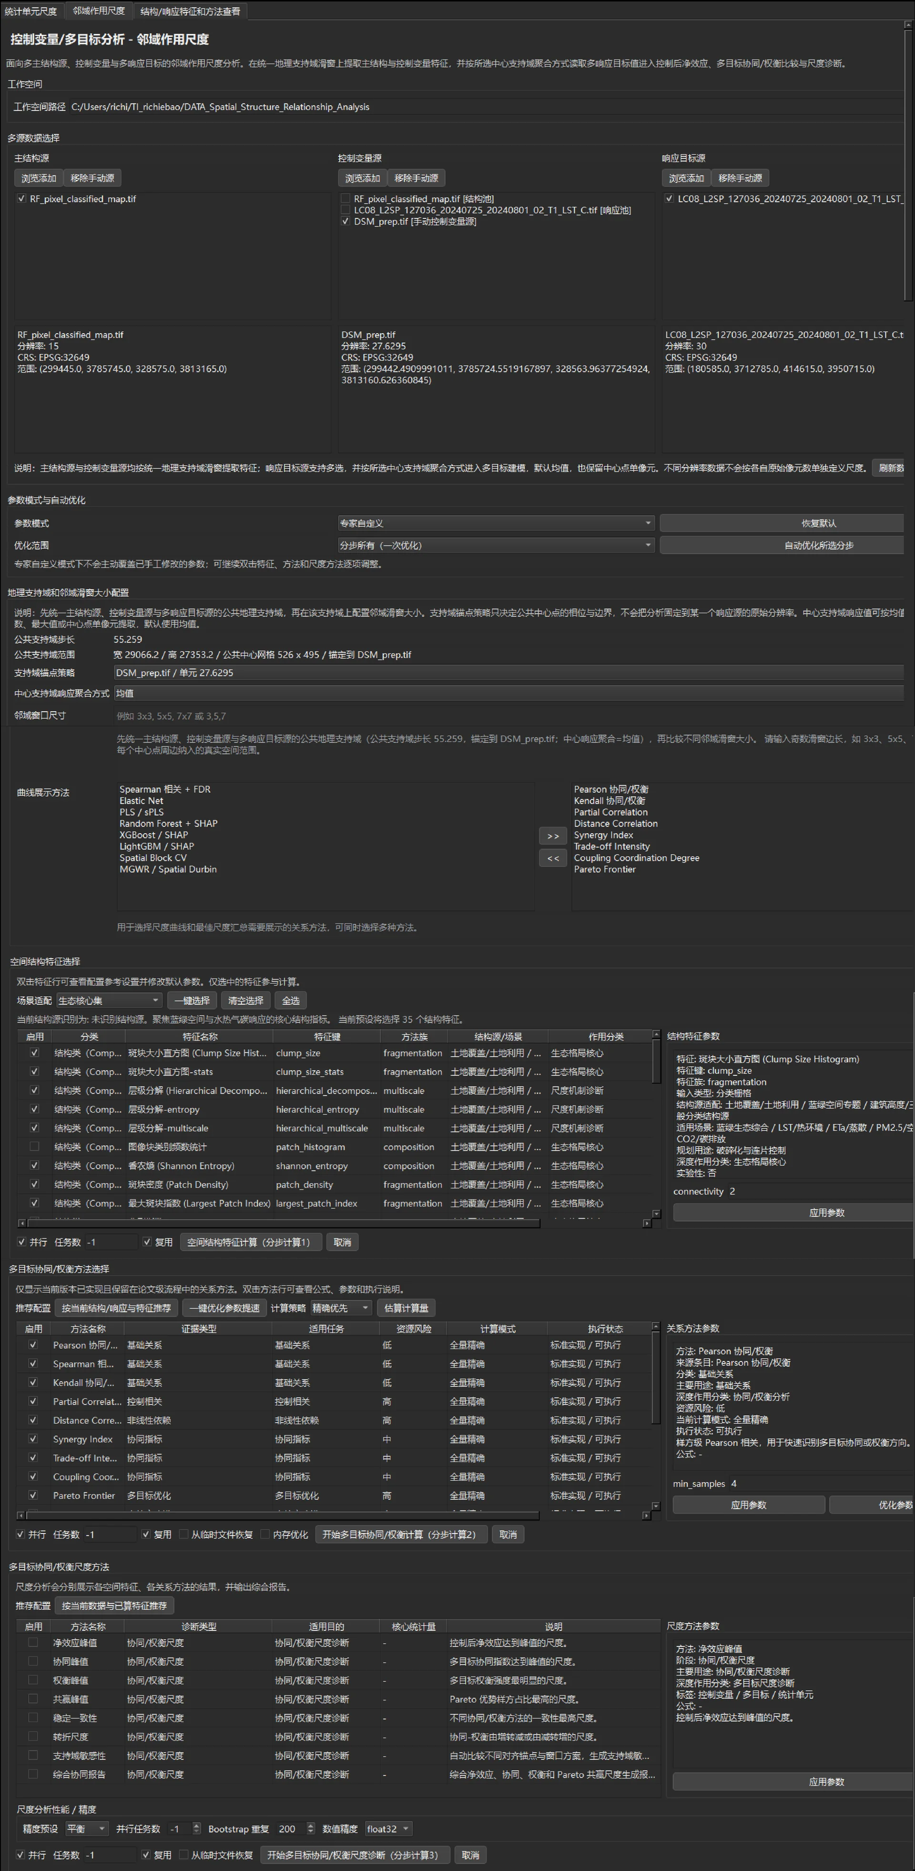915x1871 pixels.
Task: Click the min_samples value field
Action: [821, 1484]
